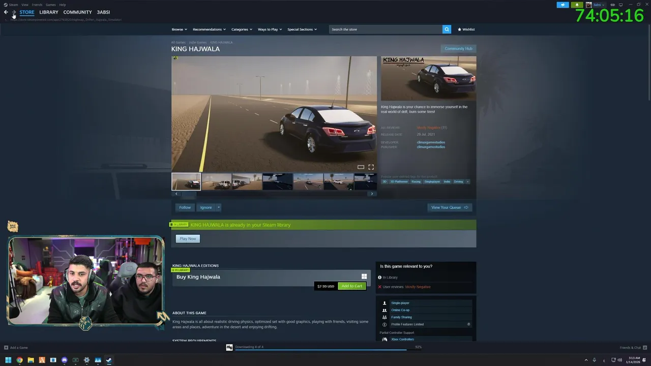Open Discord from taskbar
The height and width of the screenshot is (366, 651).
(64, 360)
